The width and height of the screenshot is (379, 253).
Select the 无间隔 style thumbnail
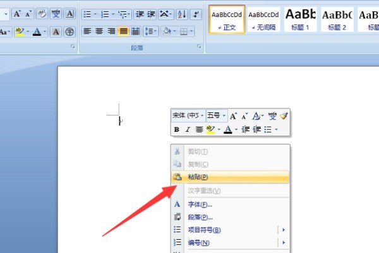(x=263, y=20)
